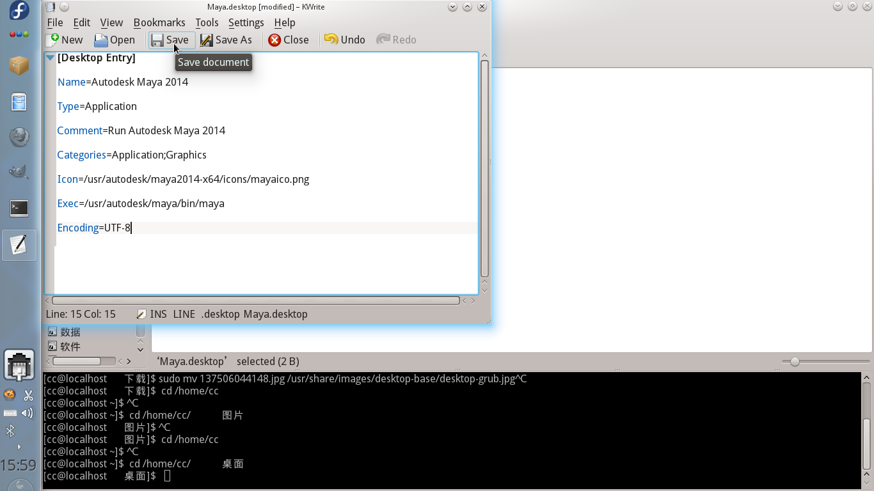
Task: Launch the package manager box icon
Action: click(19, 65)
